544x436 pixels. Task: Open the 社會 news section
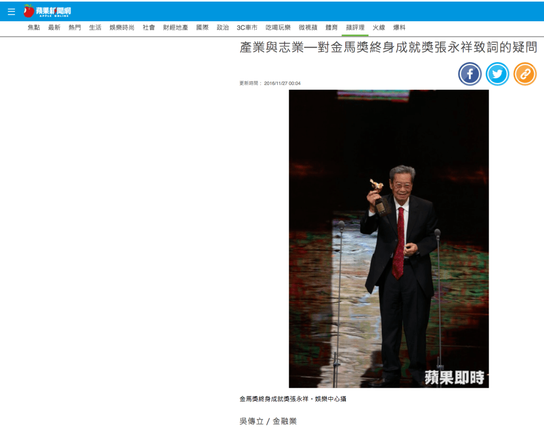[x=149, y=28]
